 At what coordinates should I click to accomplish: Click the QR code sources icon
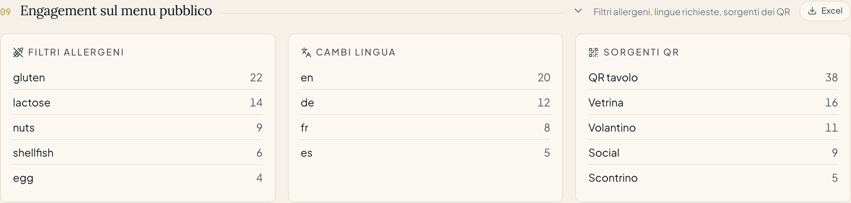pyautogui.click(x=593, y=52)
